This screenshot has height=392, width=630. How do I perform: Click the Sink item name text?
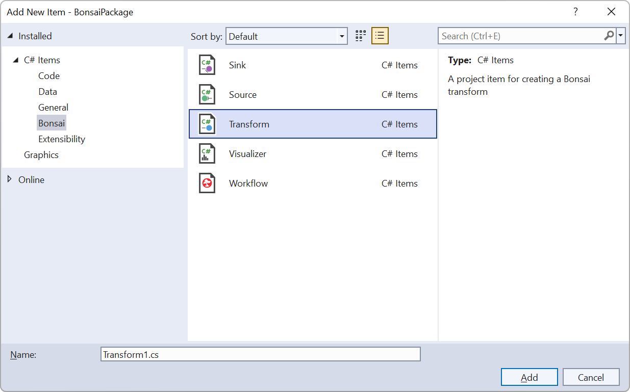(x=238, y=65)
